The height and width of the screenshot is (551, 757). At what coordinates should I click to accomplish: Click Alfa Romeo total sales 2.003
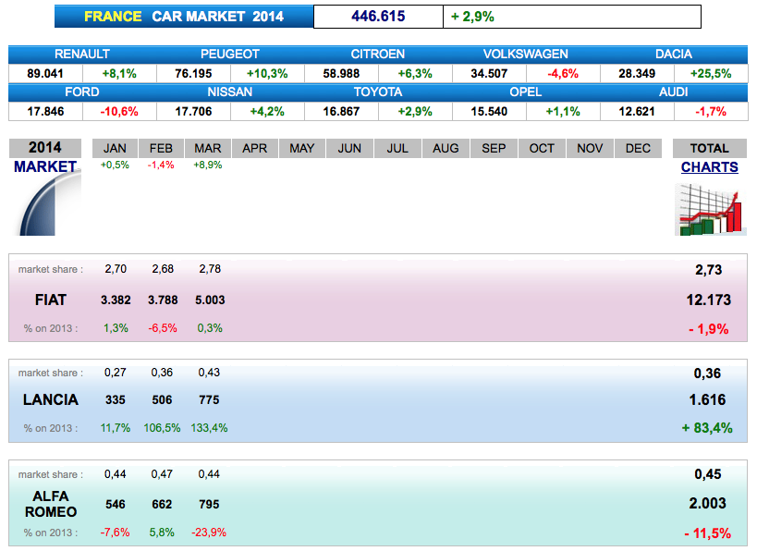point(708,504)
